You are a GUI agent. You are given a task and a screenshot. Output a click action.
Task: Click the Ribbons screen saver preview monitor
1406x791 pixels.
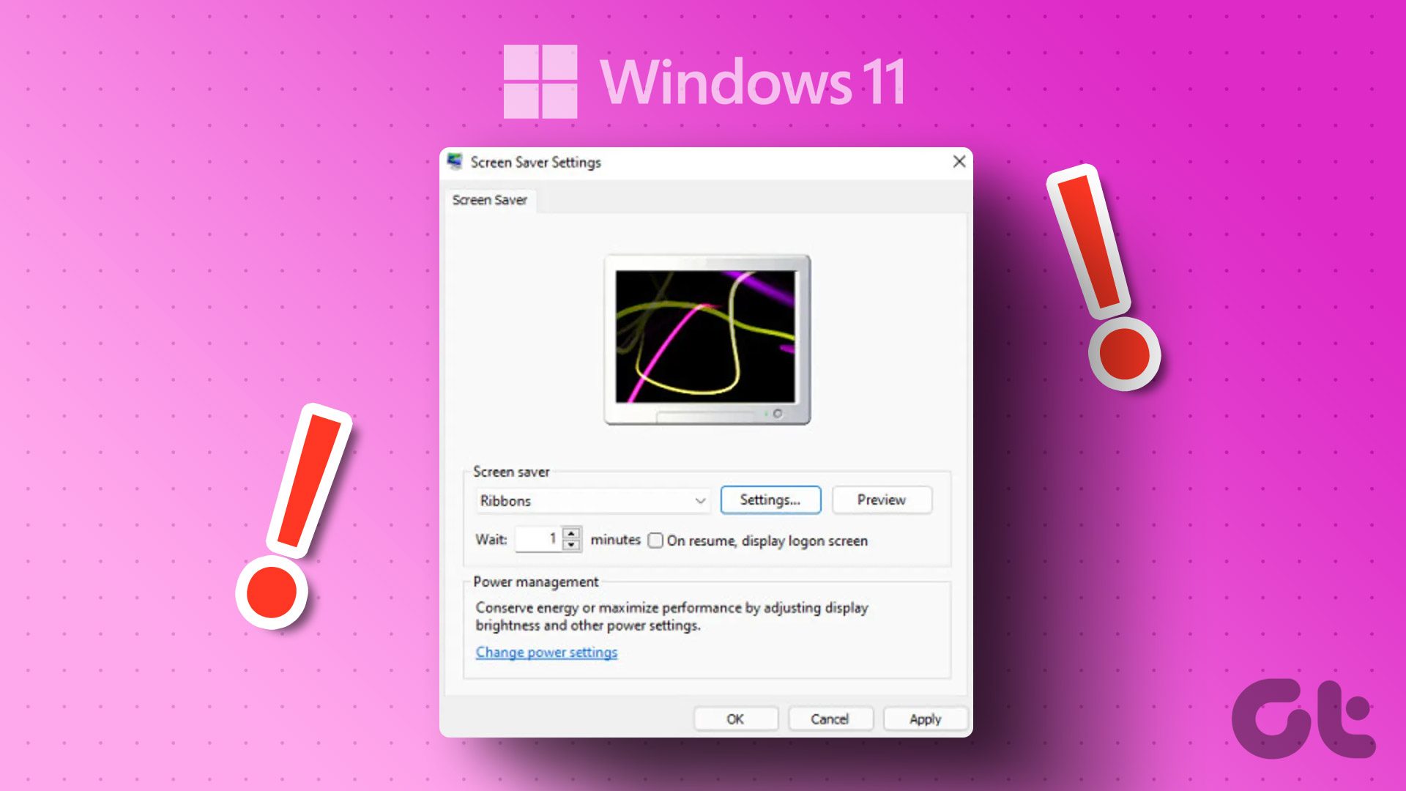click(x=707, y=339)
